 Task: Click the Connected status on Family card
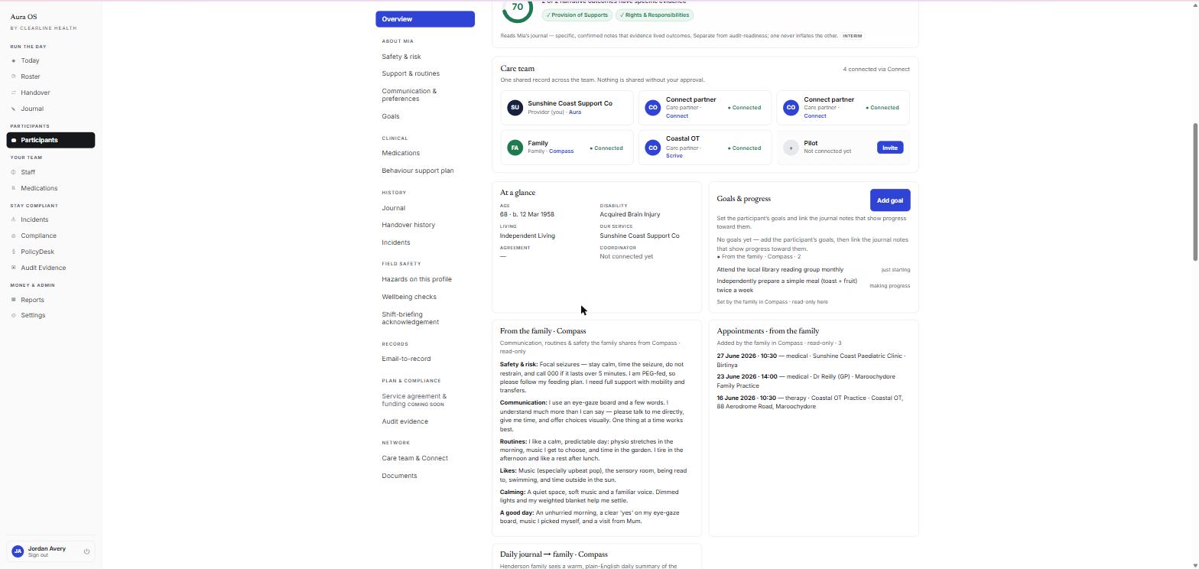pos(606,148)
